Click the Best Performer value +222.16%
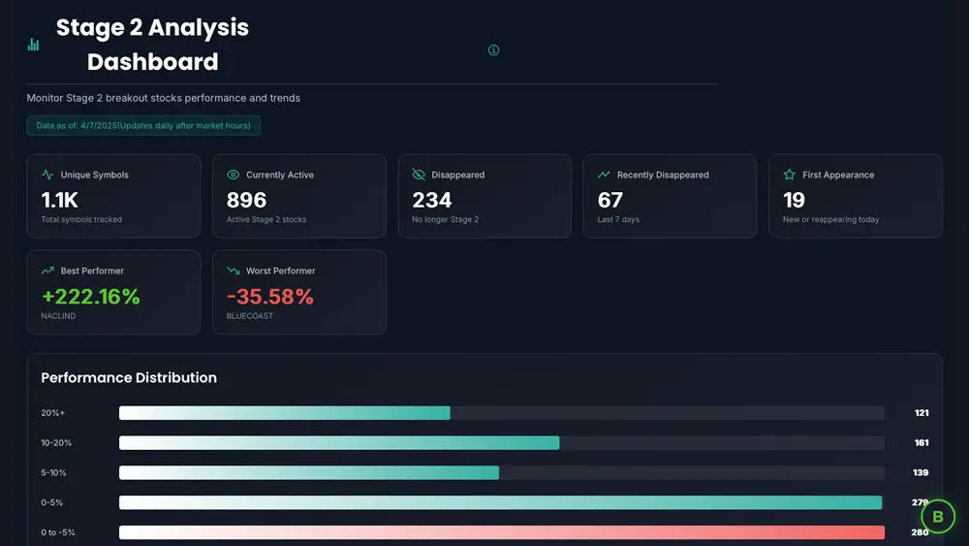The height and width of the screenshot is (546, 969). click(x=91, y=297)
